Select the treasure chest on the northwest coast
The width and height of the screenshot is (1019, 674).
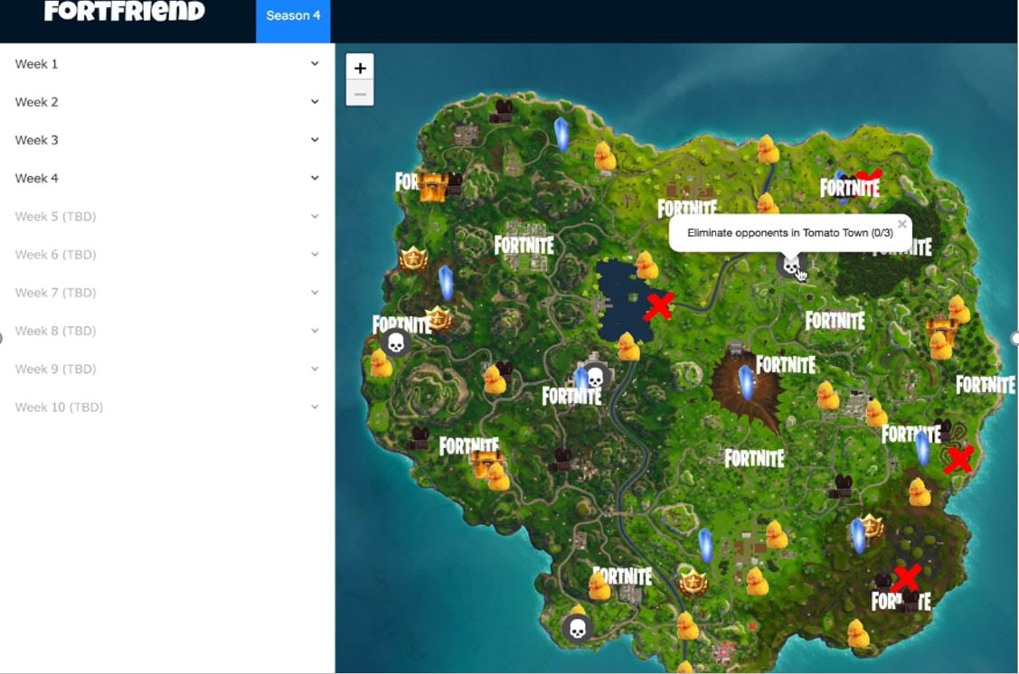pos(431,187)
